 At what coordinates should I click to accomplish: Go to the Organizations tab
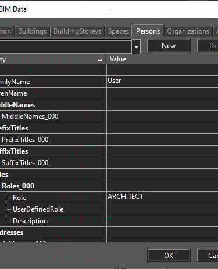coord(188,31)
